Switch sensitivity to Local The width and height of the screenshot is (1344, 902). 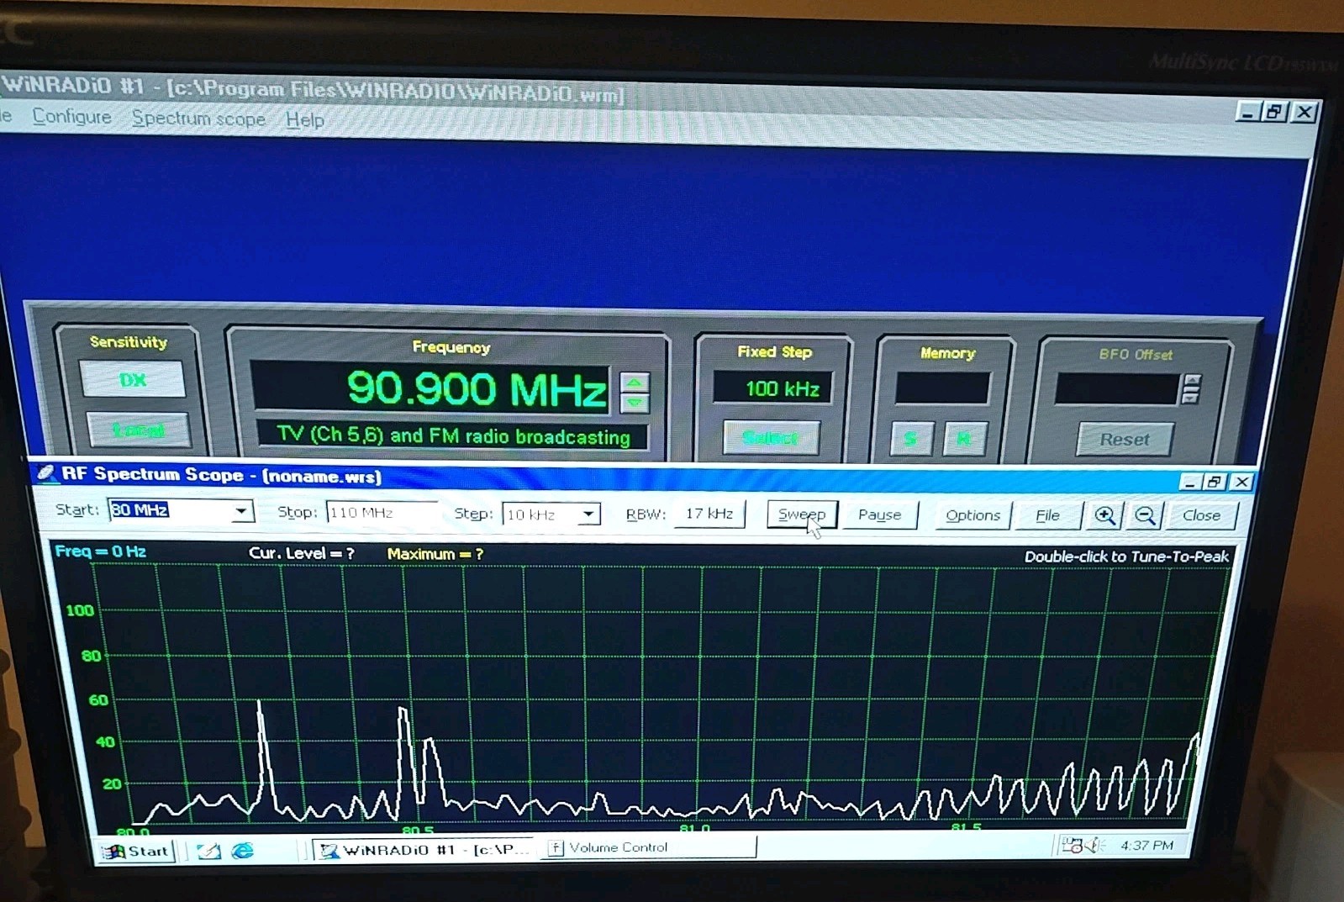pos(139,430)
